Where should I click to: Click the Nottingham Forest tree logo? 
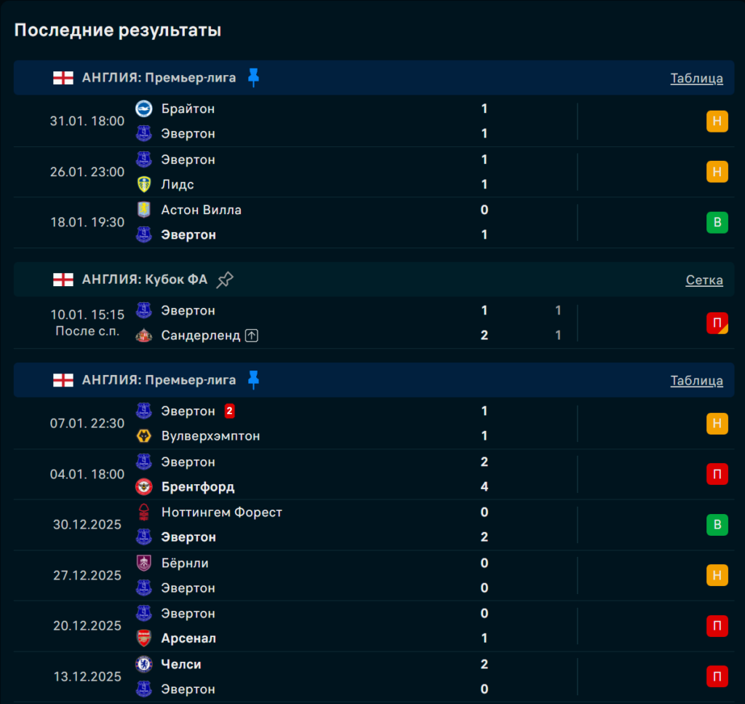click(x=144, y=512)
